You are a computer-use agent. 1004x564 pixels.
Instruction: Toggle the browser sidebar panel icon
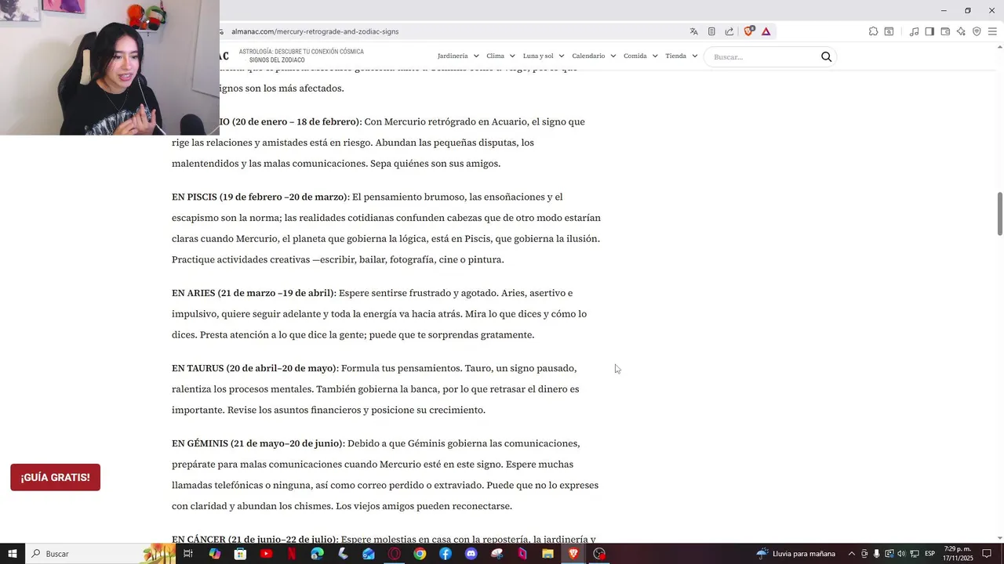tap(929, 31)
